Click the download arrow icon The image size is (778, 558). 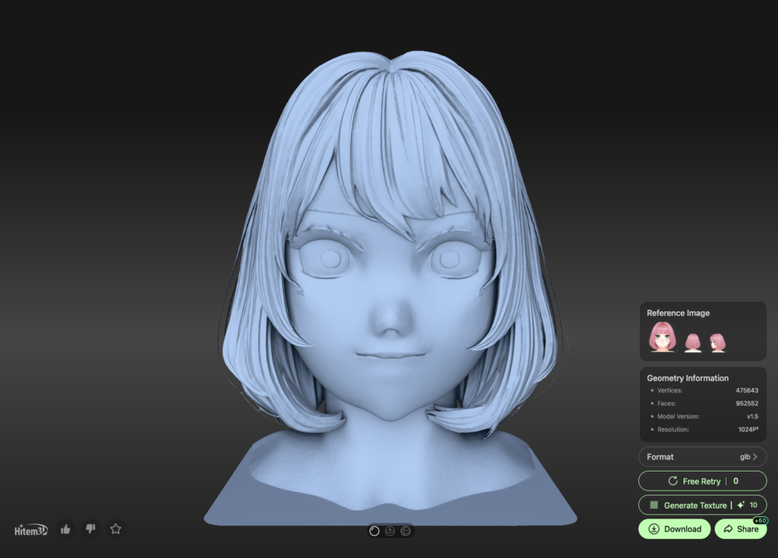click(x=653, y=529)
